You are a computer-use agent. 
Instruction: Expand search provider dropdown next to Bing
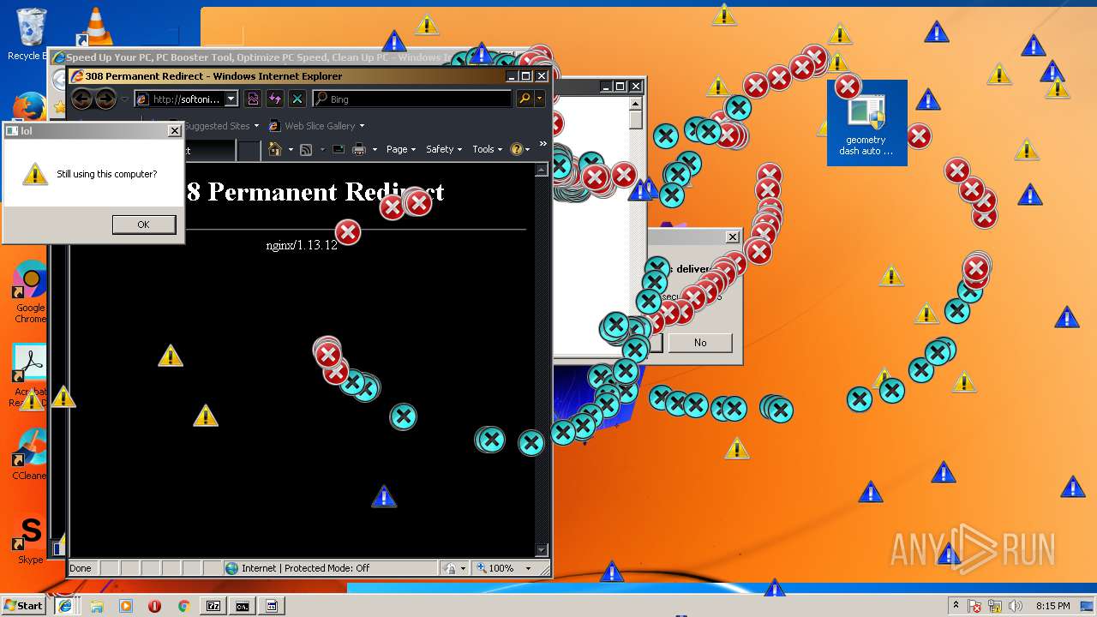(x=540, y=99)
